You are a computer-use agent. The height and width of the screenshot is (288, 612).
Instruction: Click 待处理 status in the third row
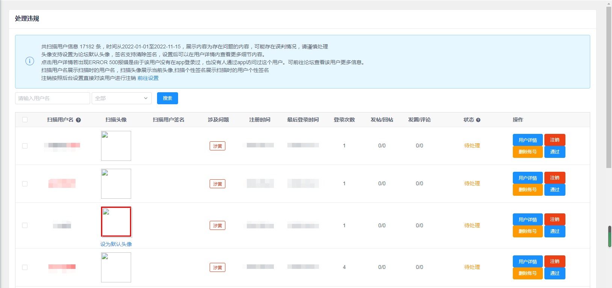tap(472, 225)
